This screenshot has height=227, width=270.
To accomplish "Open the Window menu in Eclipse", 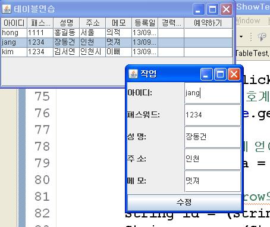I will point(248,21).
